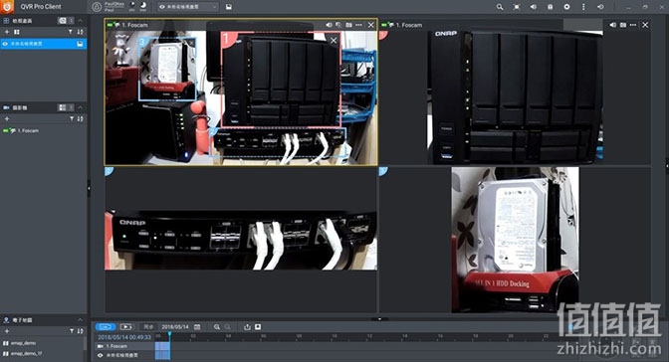This screenshot has height=362, width=669.
Task: Click the sync button in timeline toolbar
Action: click(x=148, y=326)
